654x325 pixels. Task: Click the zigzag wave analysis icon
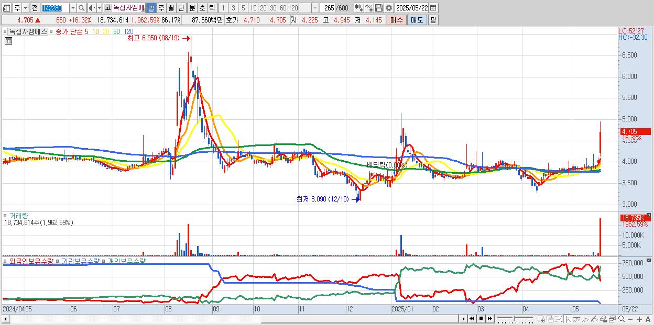click(586, 319)
